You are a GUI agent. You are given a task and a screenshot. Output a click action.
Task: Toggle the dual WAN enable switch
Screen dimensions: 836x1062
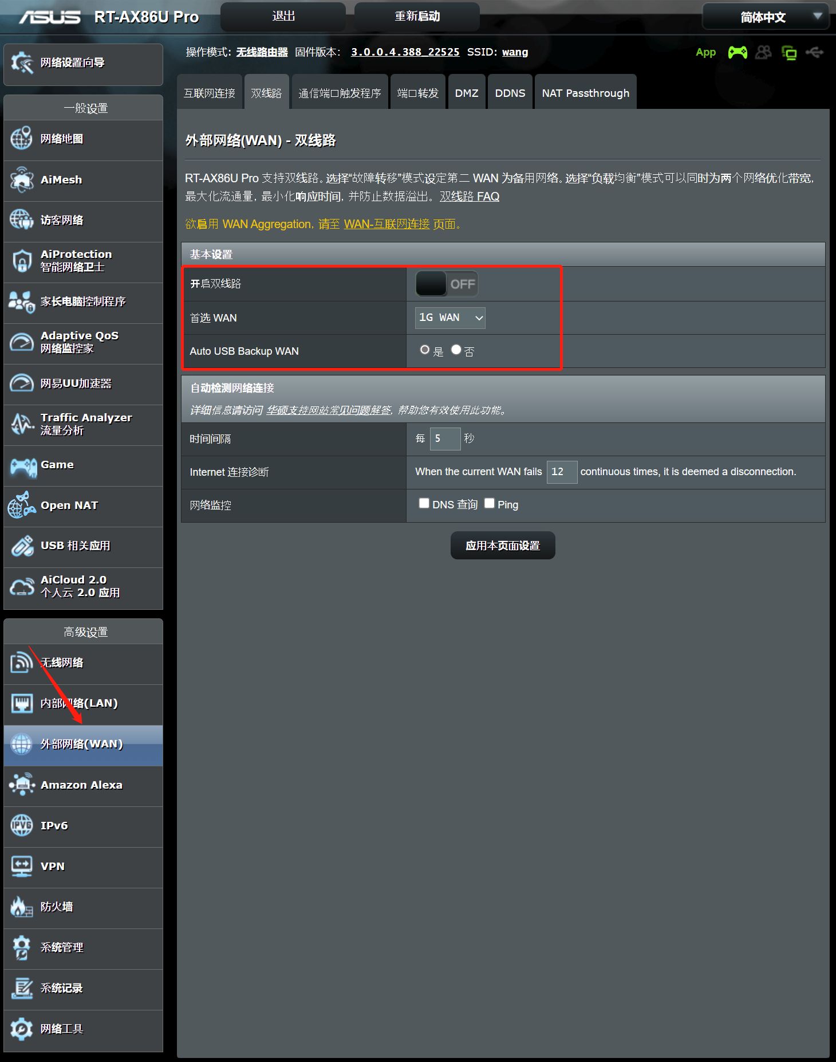pos(447,284)
